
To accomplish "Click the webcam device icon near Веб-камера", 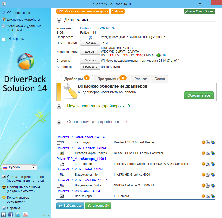I will pos(62,196).
